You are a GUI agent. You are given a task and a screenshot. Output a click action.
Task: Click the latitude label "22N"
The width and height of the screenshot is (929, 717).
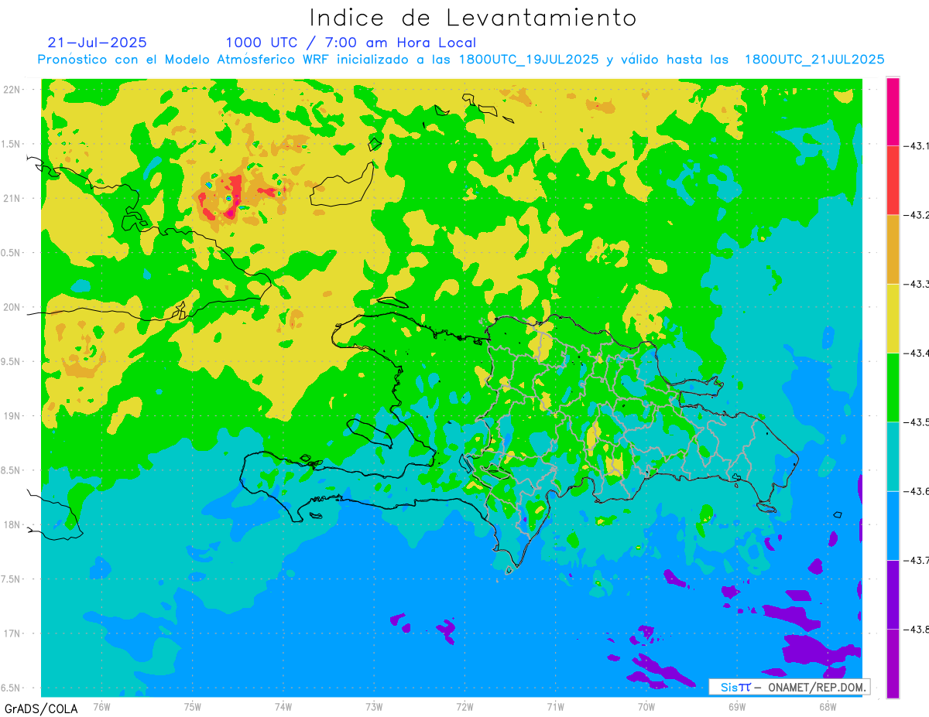click(12, 90)
